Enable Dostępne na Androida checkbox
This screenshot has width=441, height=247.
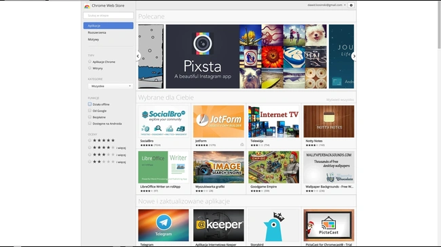click(x=90, y=123)
